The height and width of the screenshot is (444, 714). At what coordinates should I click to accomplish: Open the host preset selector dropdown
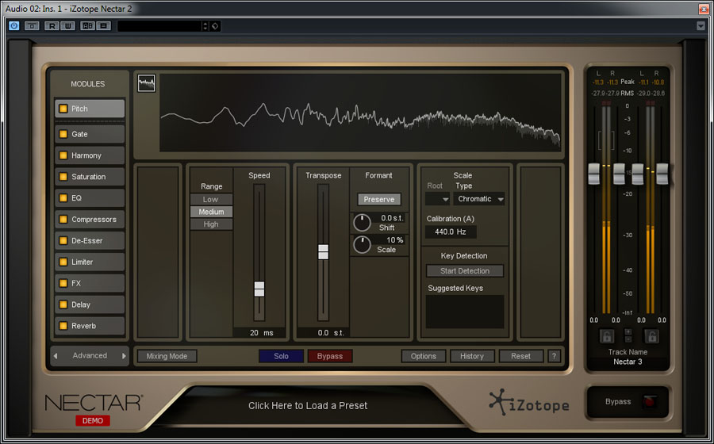[x=205, y=26]
